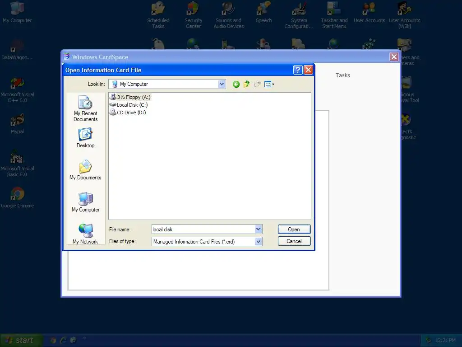The height and width of the screenshot is (347, 462).
Task: Click the Create New Folder icon
Action: coord(257,84)
